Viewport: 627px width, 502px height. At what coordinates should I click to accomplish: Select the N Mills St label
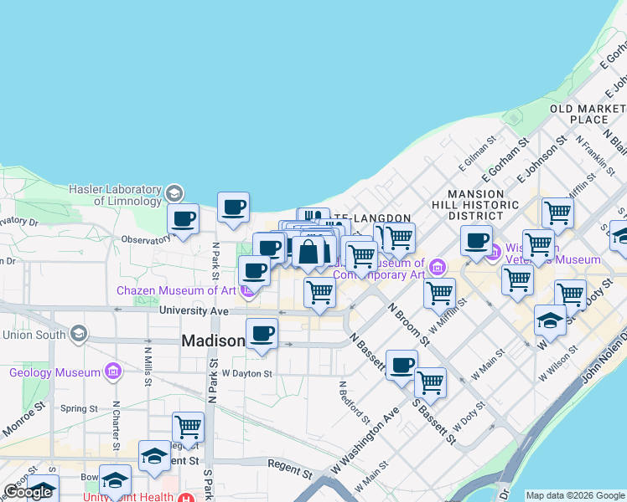[148, 366]
